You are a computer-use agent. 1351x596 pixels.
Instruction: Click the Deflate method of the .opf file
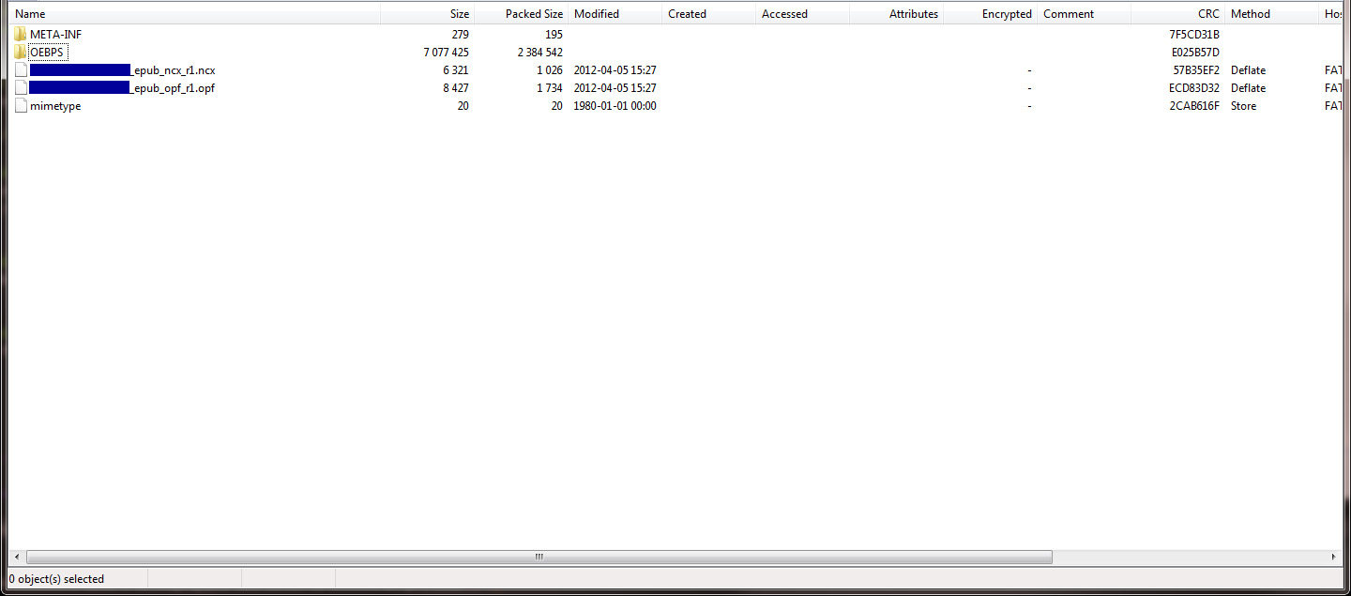click(x=1248, y=88)
